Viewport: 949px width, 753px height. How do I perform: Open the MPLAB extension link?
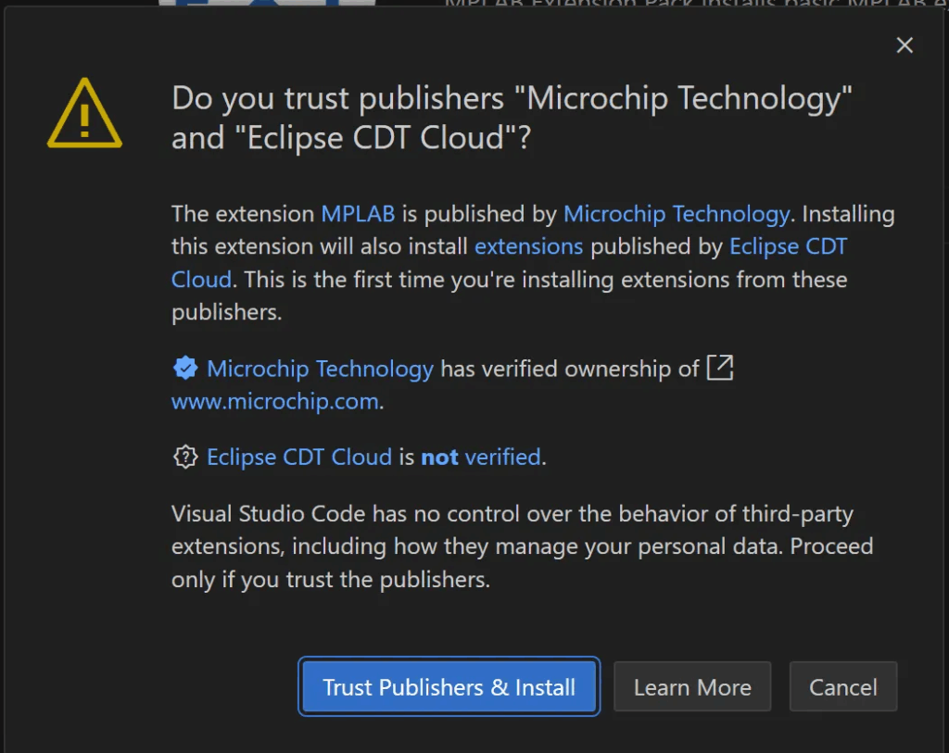(358, 214)
